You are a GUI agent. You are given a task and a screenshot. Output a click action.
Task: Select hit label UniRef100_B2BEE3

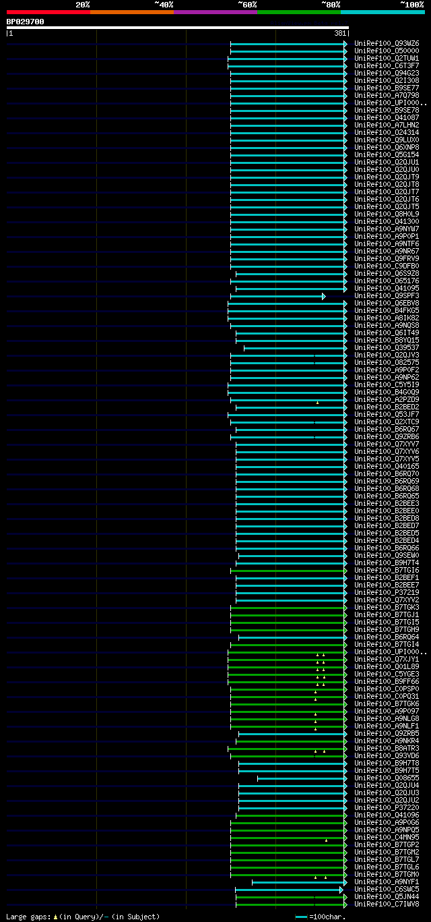[387, 503]
